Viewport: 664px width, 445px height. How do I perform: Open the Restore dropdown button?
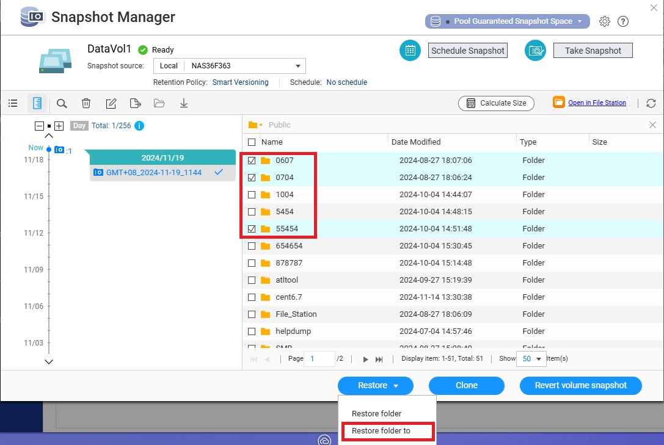pyautogui.click(x=375, y=385)
